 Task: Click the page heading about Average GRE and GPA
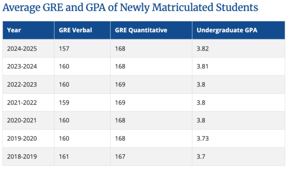130,8
